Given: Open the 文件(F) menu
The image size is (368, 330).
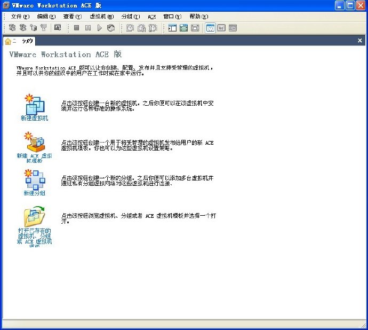Looking at the screenshot, I should pyautogui.click(x=20, y=17).
